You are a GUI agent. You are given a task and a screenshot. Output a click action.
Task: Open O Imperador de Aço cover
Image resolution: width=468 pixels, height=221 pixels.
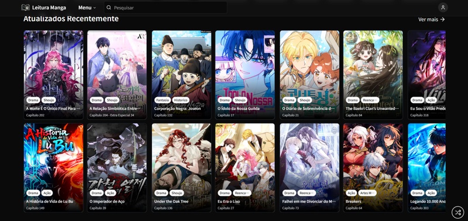(x=117, y=168)
